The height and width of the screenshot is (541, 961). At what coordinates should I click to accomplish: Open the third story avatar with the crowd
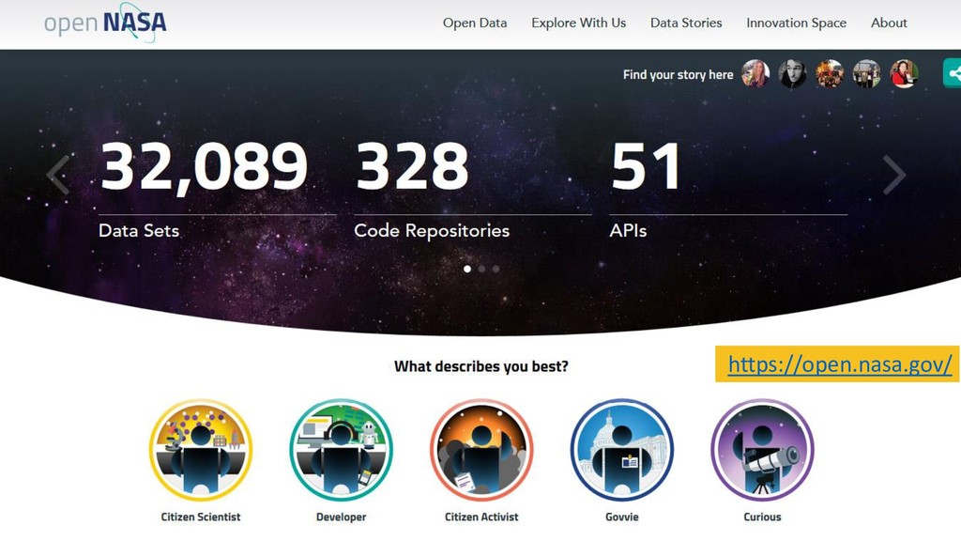click(830, 74)
